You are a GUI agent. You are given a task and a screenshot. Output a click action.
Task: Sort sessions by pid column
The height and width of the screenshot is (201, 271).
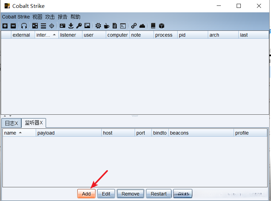(193, 35)
